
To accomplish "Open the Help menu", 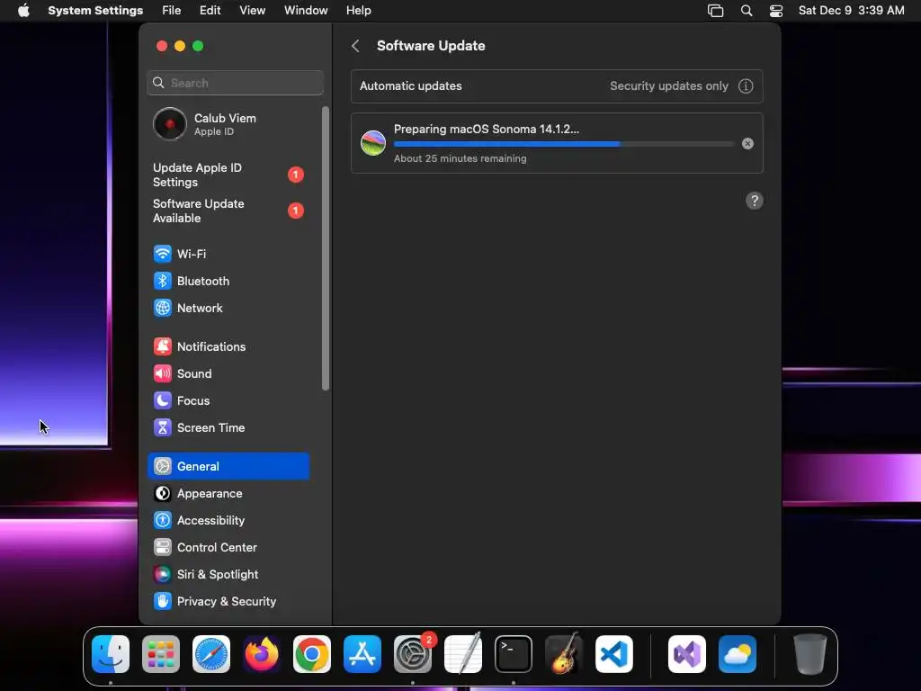I will pyautogui.click(x=358, y=11).
